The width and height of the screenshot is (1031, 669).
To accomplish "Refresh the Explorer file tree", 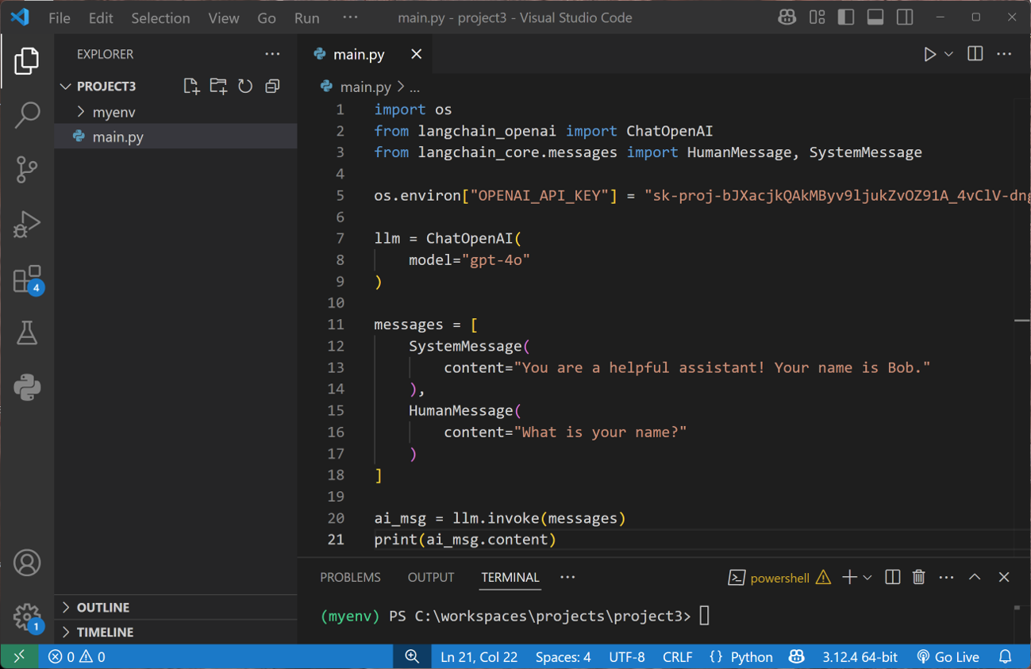I will [x=245, y=86].
